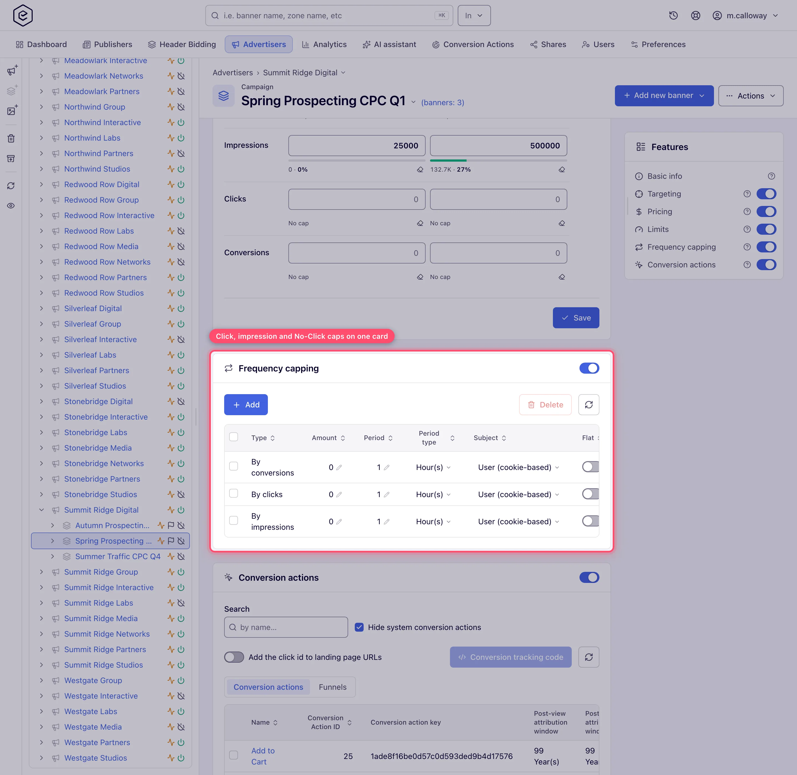Uncheck Hide system conversion actions
This screenshot has width=797, height=775.
(359, 627)
